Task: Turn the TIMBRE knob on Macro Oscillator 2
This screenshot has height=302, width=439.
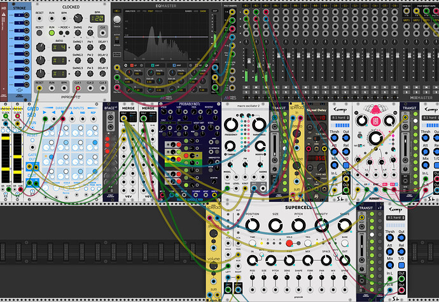Action: [230, 146]
